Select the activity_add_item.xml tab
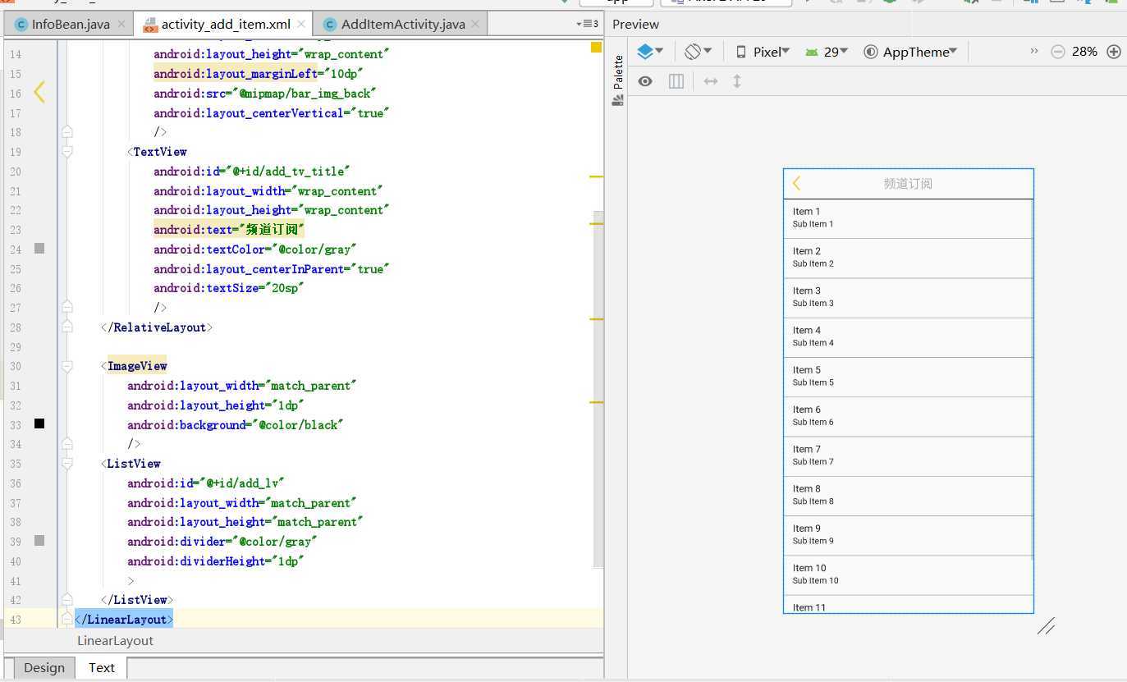 (224, 24)
